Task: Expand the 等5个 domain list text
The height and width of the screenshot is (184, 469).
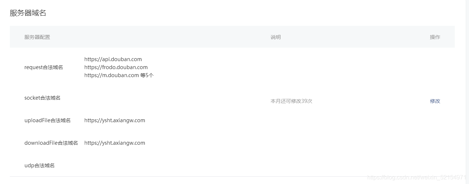Action: tap(147, 76)
